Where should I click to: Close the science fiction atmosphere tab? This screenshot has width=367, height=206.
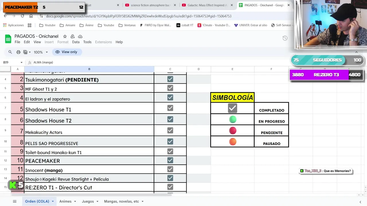click(x=175, y=5)
